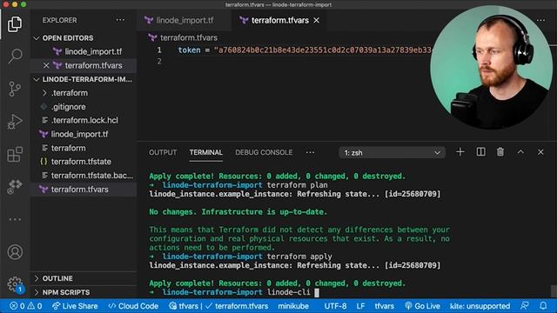Switch to the Debug Console tab
Image resolution: width=557 pixels, height=313 pixels.
(264, 152)
